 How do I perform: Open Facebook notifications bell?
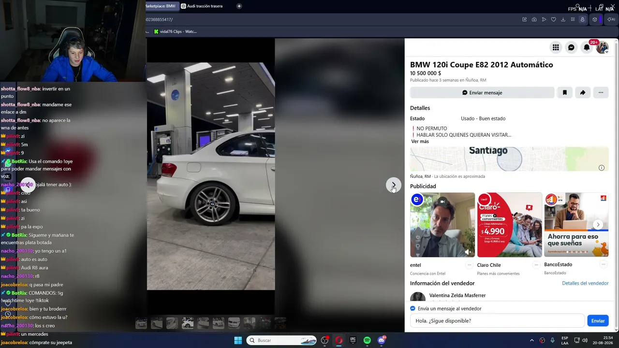coord(587,47)
